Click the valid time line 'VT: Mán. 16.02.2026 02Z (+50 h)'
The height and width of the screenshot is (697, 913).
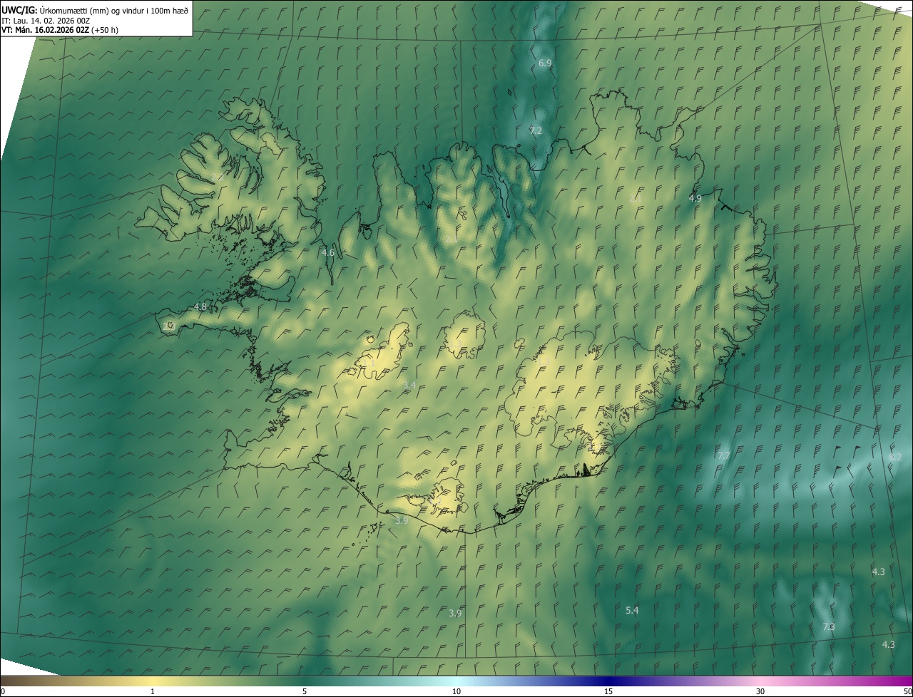click(60, 30)
